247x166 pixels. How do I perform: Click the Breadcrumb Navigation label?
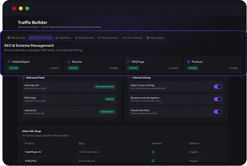[x=145, y=98]
